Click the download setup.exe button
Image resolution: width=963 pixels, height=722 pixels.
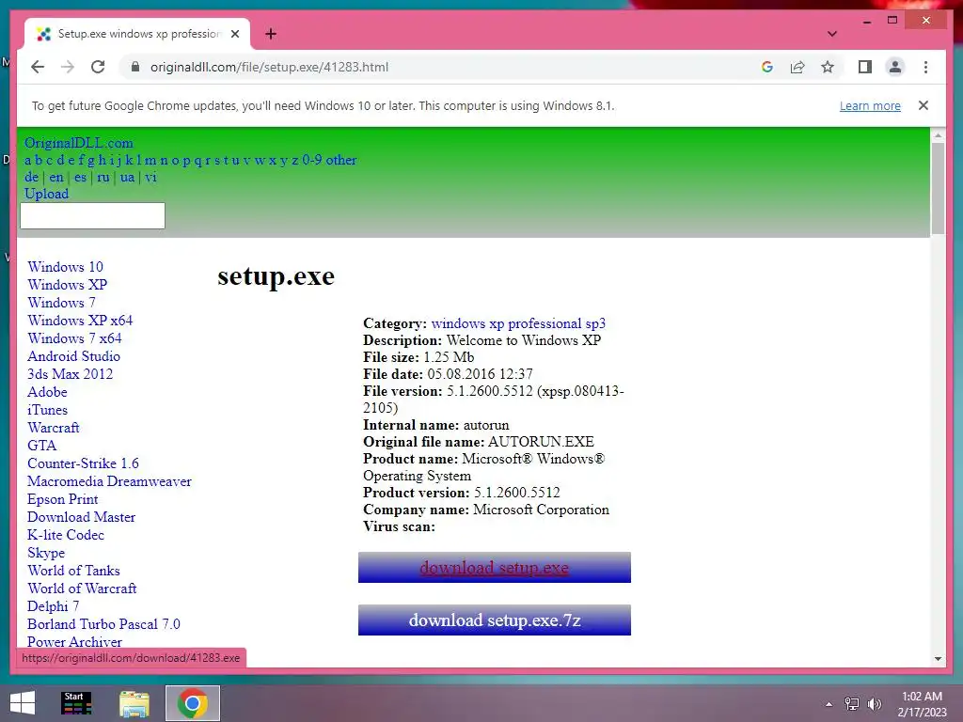point(495,567)
